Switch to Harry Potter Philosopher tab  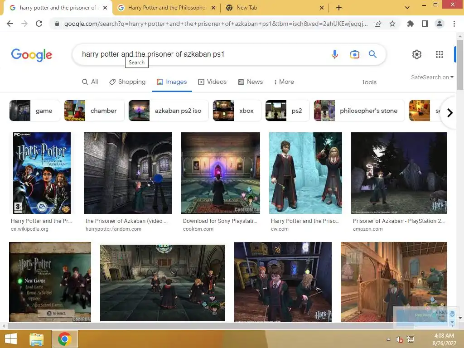167,8
